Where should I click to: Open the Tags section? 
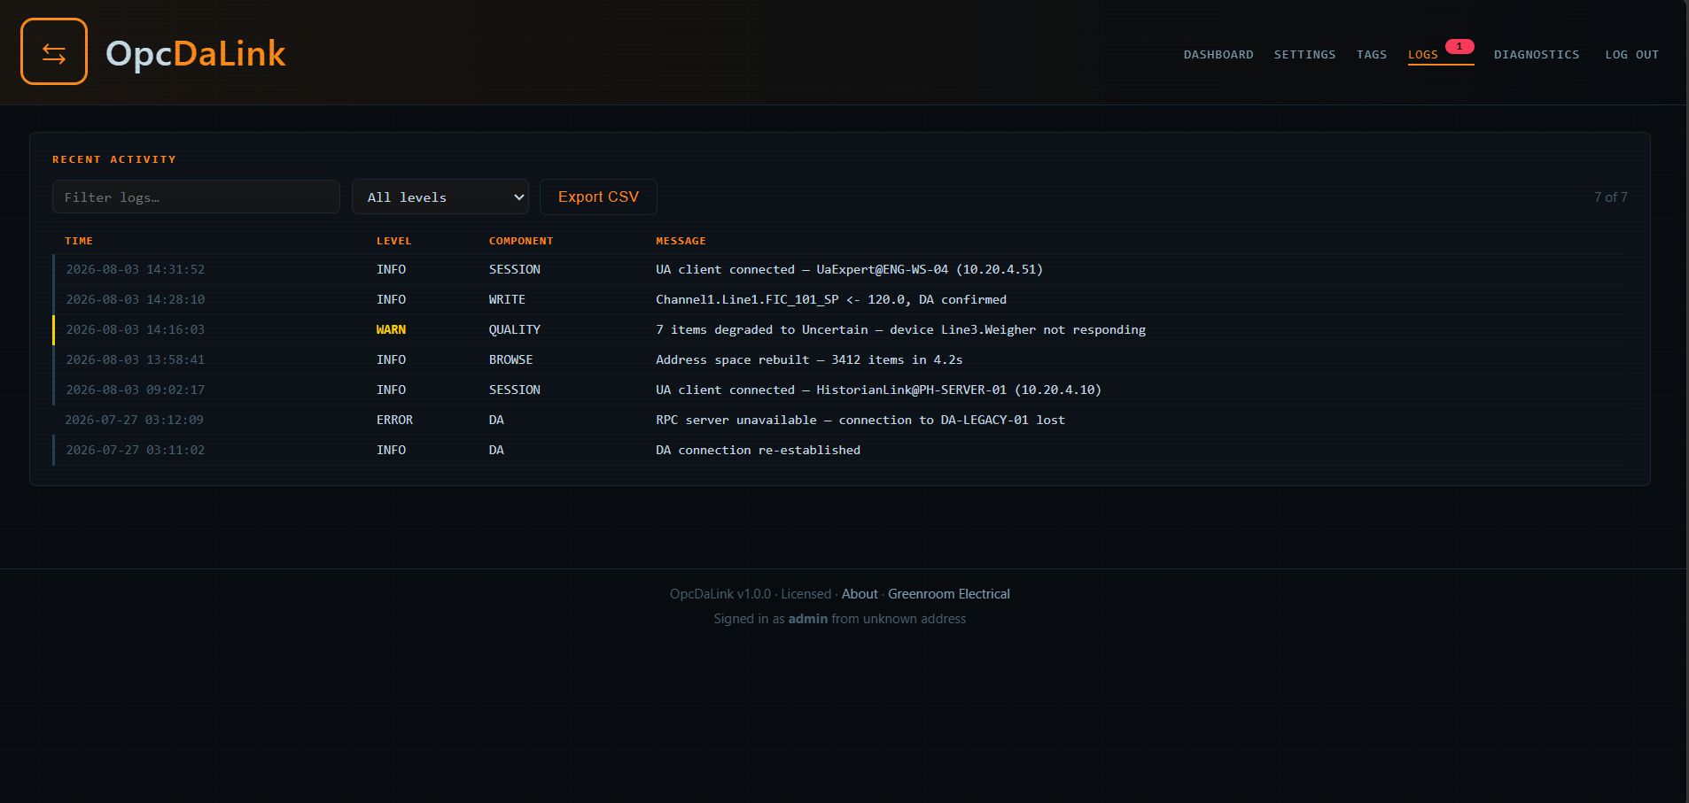1372,55
